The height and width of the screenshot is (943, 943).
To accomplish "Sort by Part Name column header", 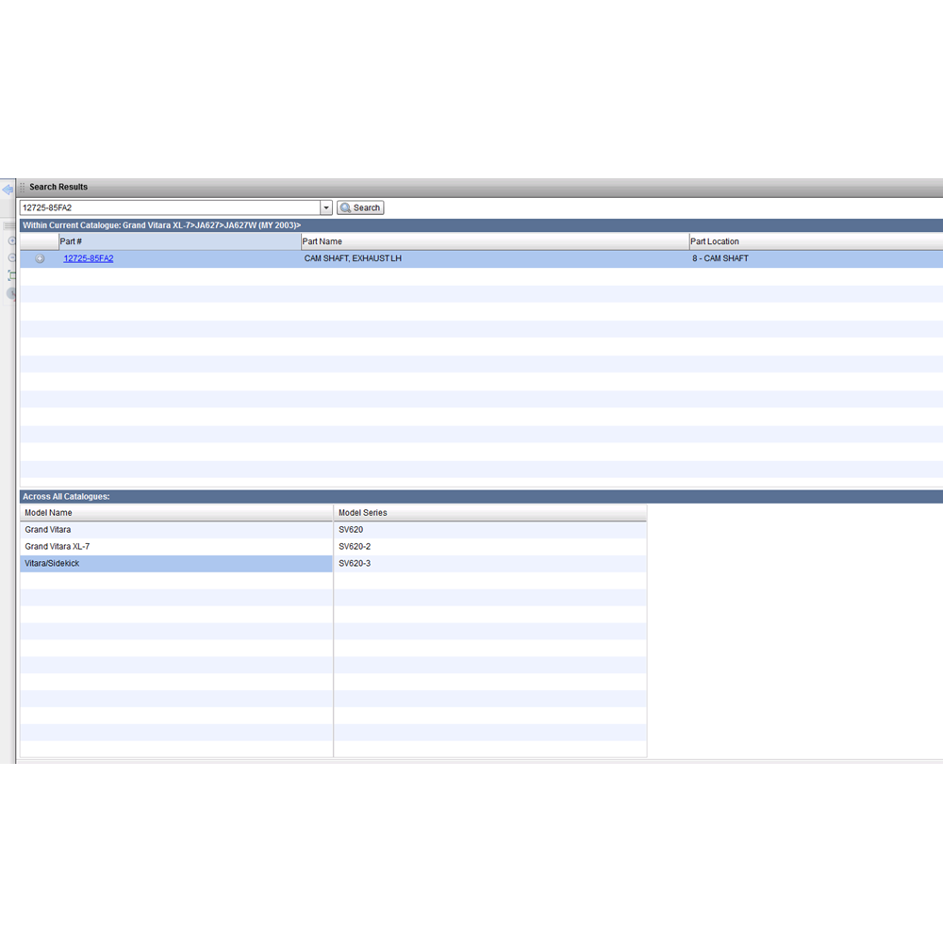I will [x=494, y=241].
